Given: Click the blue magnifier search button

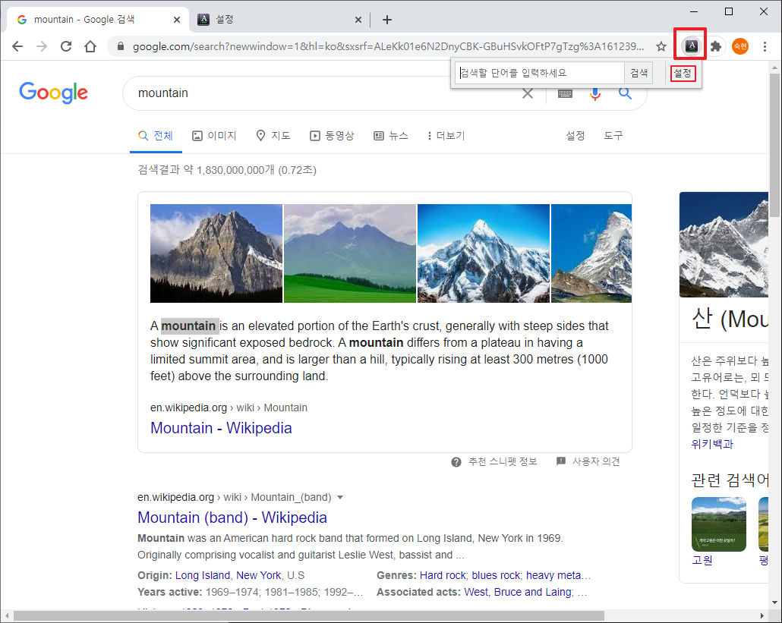Looking at the screenshot, I should (x=625, y=93).
